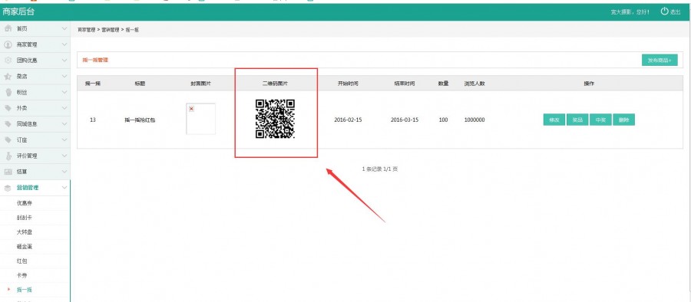Viewport: 691px width, 302px height.
Task: Open 红包 submenu item
Action: coord(21,261)
